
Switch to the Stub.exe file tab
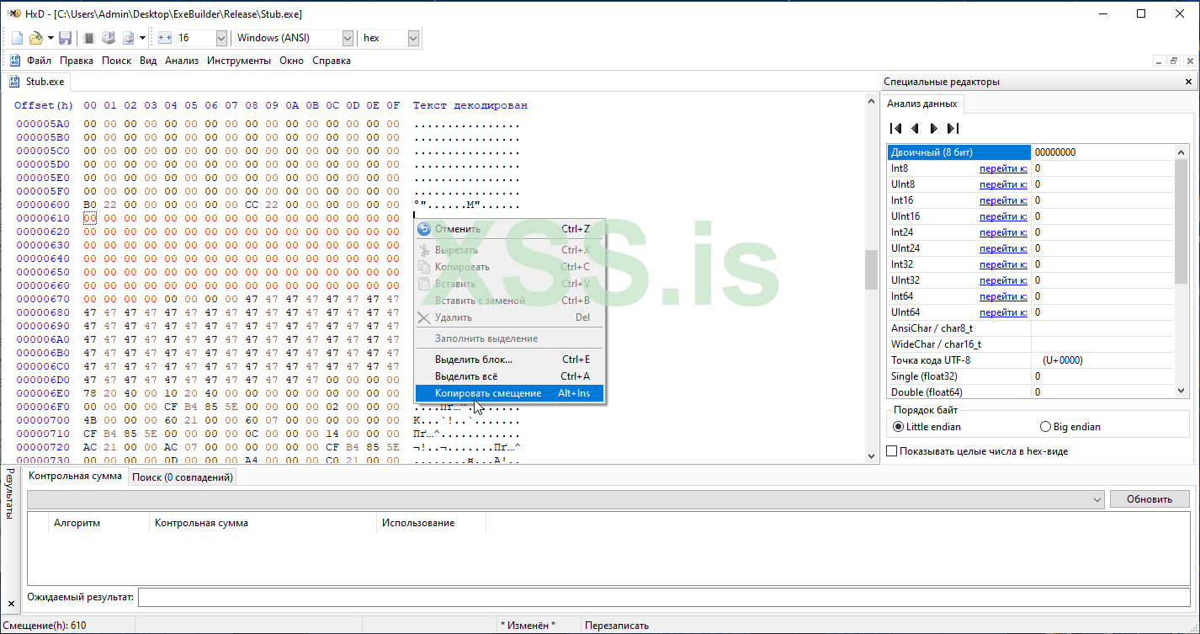coord(37,82)
